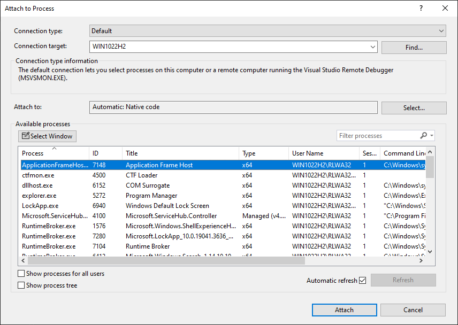The image size is (458, 325).
Task: Click the left arrow of the horizontal scrollbar
Action: [x=24, y=261]
